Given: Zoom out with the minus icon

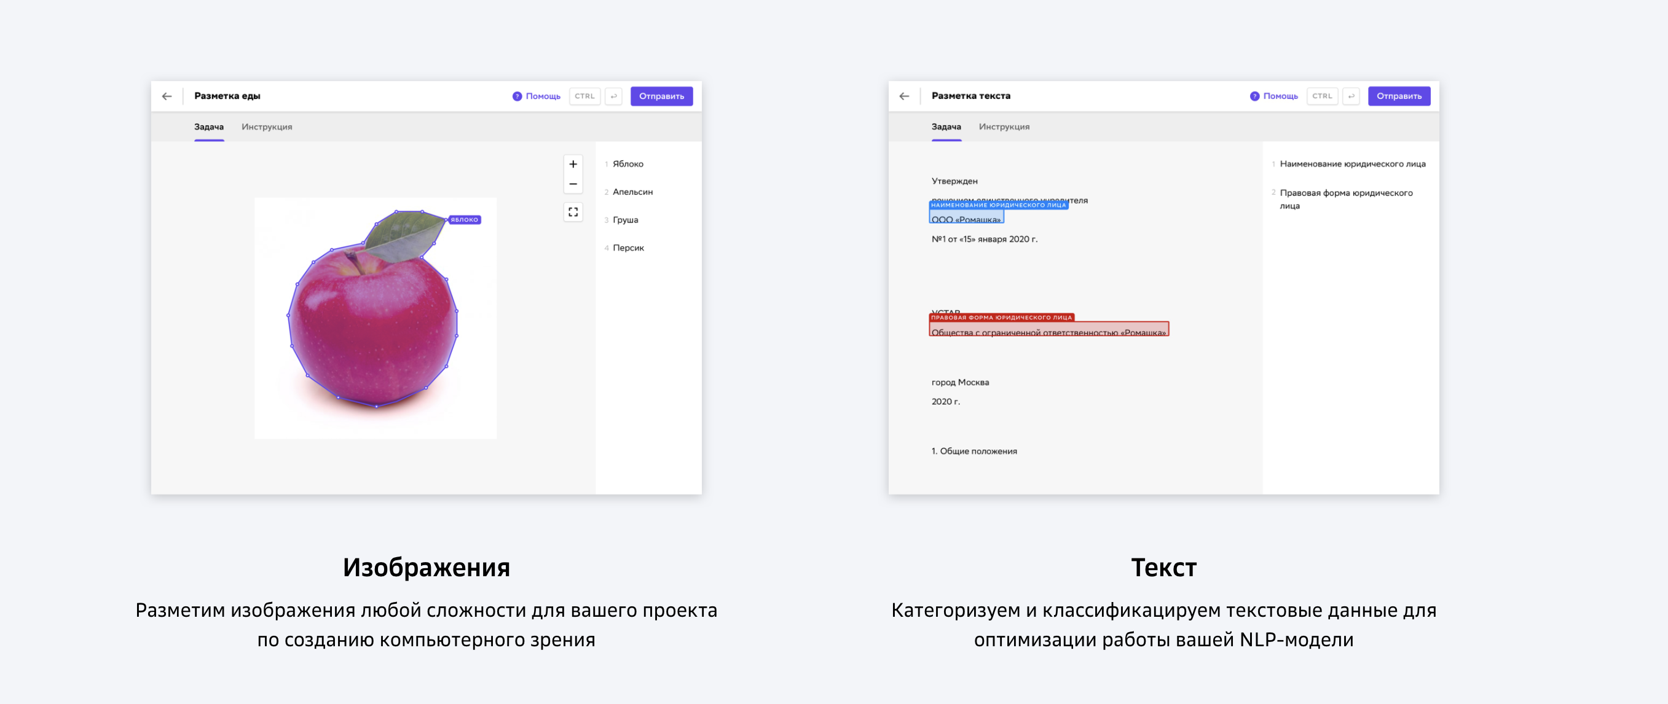Looking at the screenshot, I should [572, 184].
